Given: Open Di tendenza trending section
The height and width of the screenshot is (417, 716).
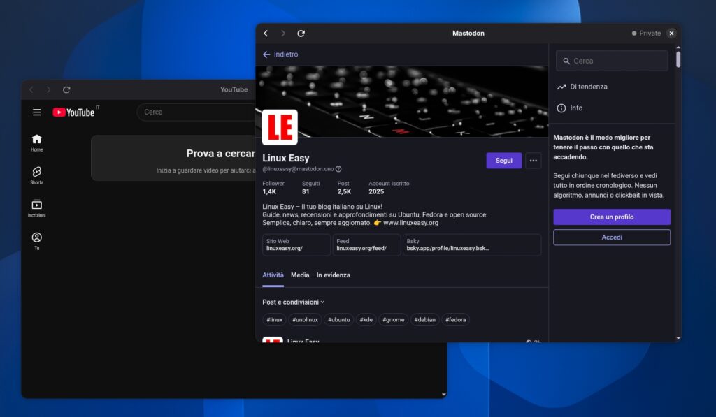Looking at the screenshot, I should point(582,87).
